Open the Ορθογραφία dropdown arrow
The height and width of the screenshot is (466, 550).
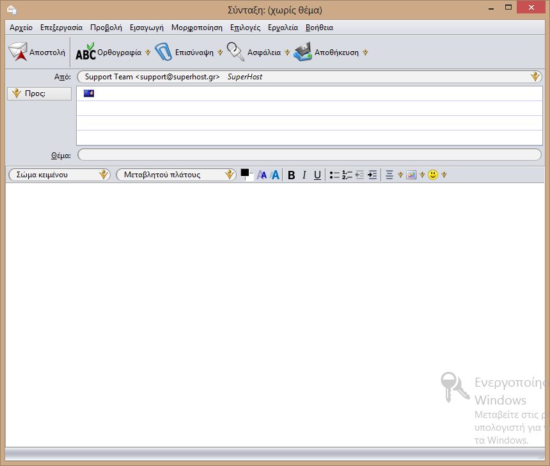click(x=148, y=52)
